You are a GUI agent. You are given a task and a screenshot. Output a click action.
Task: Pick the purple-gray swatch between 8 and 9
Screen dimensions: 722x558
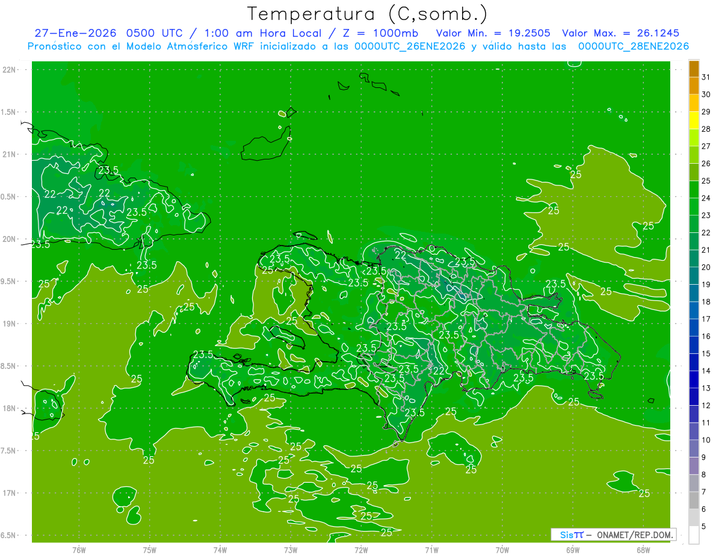(694, 466)
